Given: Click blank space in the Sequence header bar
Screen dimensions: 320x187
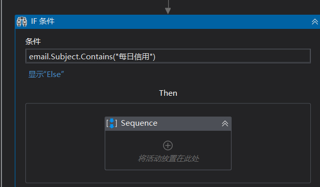Looking at the screenshot, I should [x=189, y=124].
